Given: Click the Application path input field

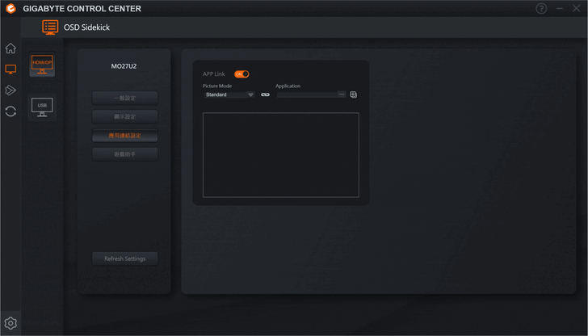Looking at the screenshot, I should tap(307, 94).
